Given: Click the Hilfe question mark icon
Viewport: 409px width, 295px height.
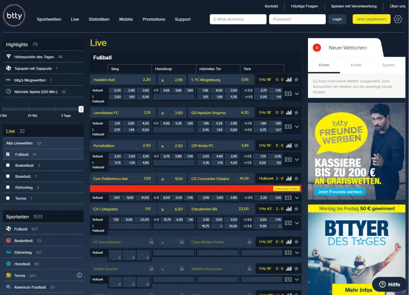Looking at the screenshot, I should 382,284.
